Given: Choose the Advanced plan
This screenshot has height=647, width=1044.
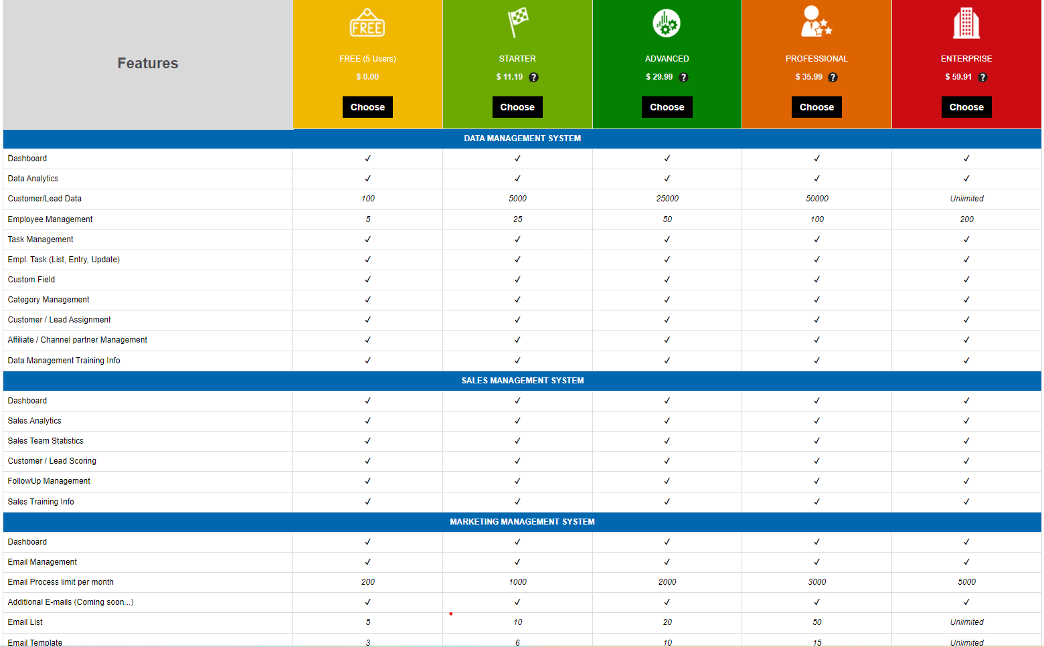Looking at the screenshot, I should tap(667, 107).
